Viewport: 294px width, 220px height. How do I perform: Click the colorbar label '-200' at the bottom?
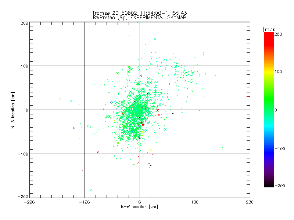280,186
